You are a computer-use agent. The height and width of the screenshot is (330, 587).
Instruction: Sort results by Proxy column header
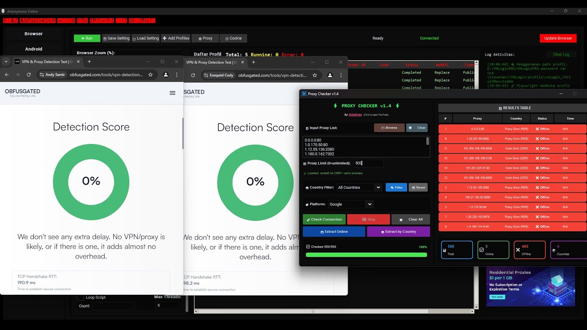coord(477,119)
